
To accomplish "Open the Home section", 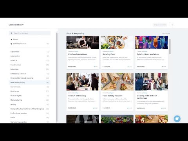I will 15,39.
